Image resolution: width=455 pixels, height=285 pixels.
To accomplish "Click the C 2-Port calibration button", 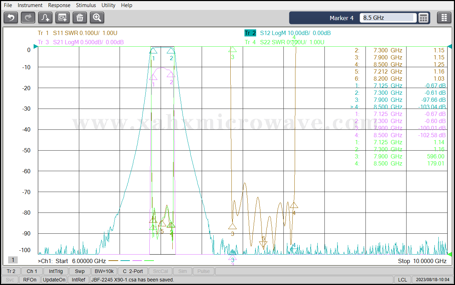I will pos(133,271).
